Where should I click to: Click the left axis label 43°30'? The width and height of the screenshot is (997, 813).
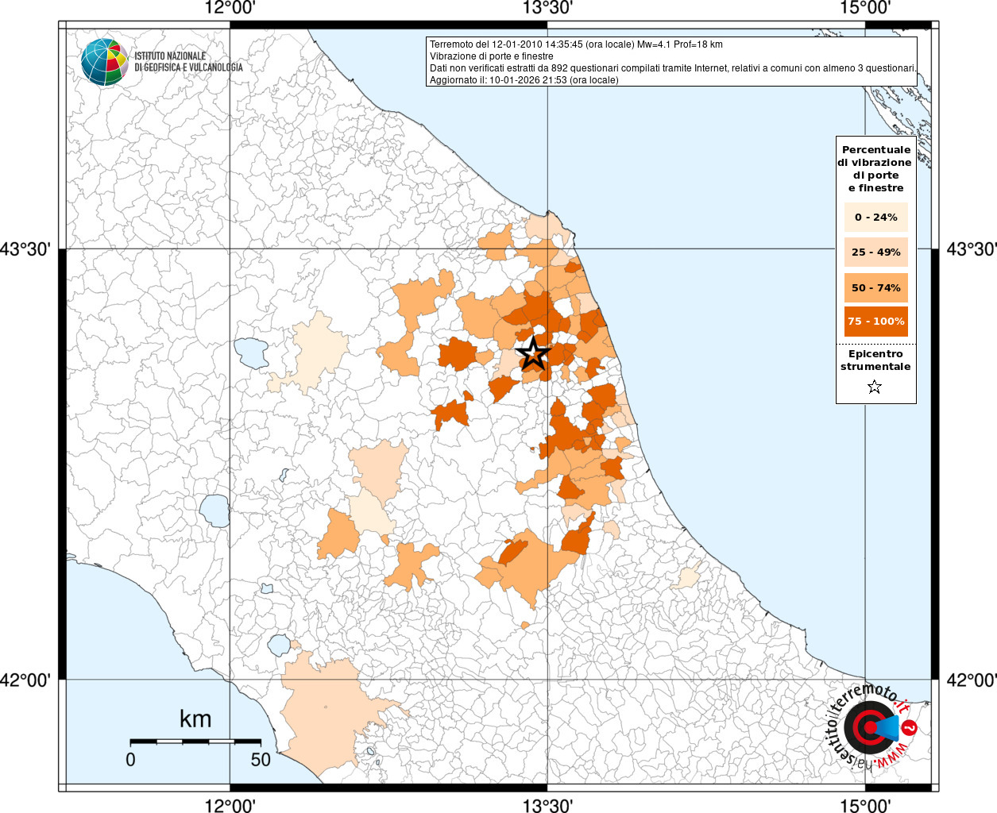point(25,249)
